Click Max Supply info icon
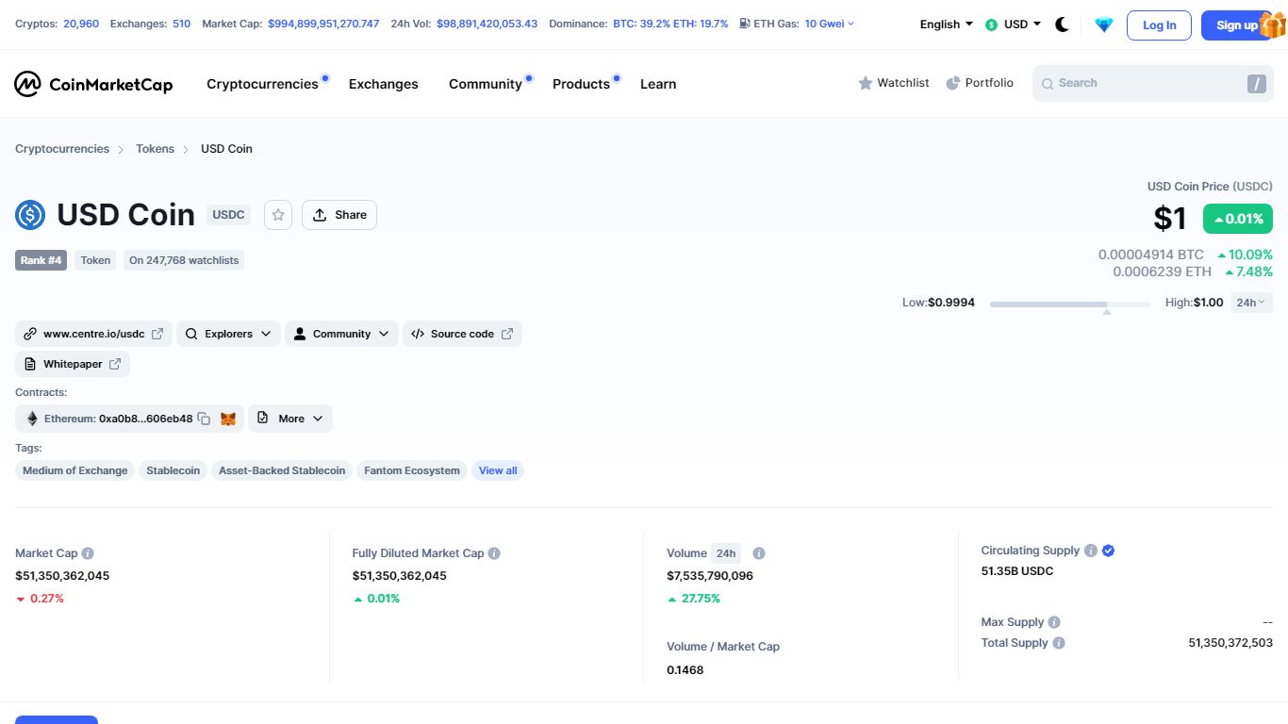 click(1054, 622)
